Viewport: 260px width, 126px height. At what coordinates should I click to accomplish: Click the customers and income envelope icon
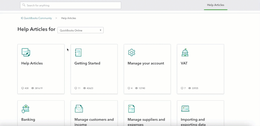pyautogui.click(x=79, y=109)
